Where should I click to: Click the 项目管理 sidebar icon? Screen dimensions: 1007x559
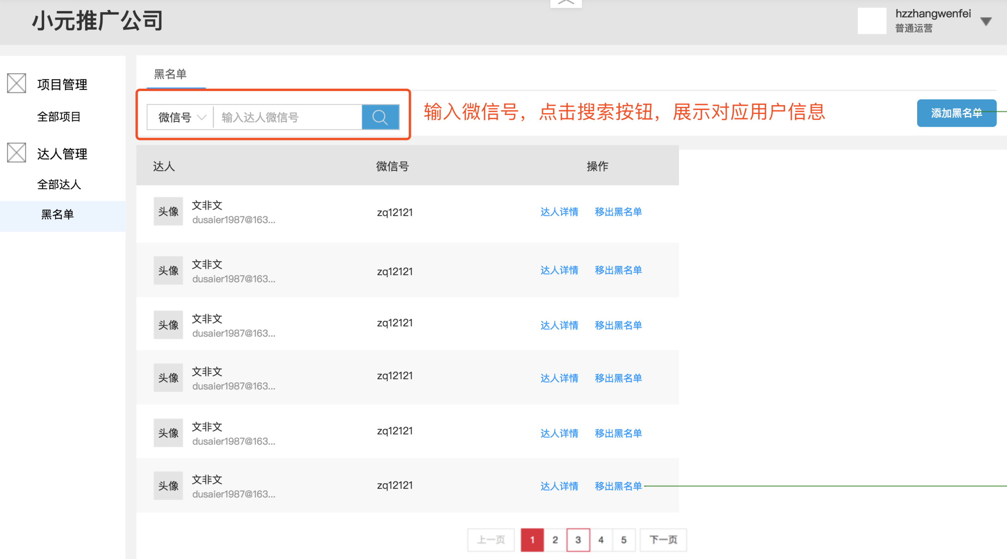(17, 83)
